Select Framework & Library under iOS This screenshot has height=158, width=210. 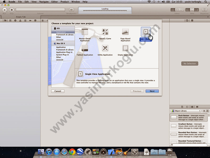point(63,35)
